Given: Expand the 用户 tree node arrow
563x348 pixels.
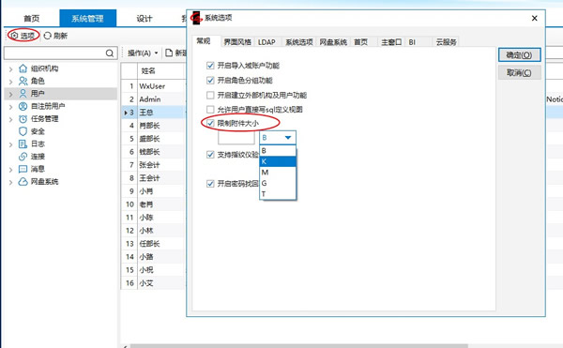Looking at the screenshot, I should tap(10, 94).
